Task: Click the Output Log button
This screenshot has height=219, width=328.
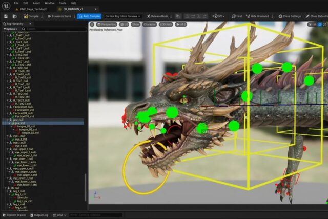Action: pos(40,215)
